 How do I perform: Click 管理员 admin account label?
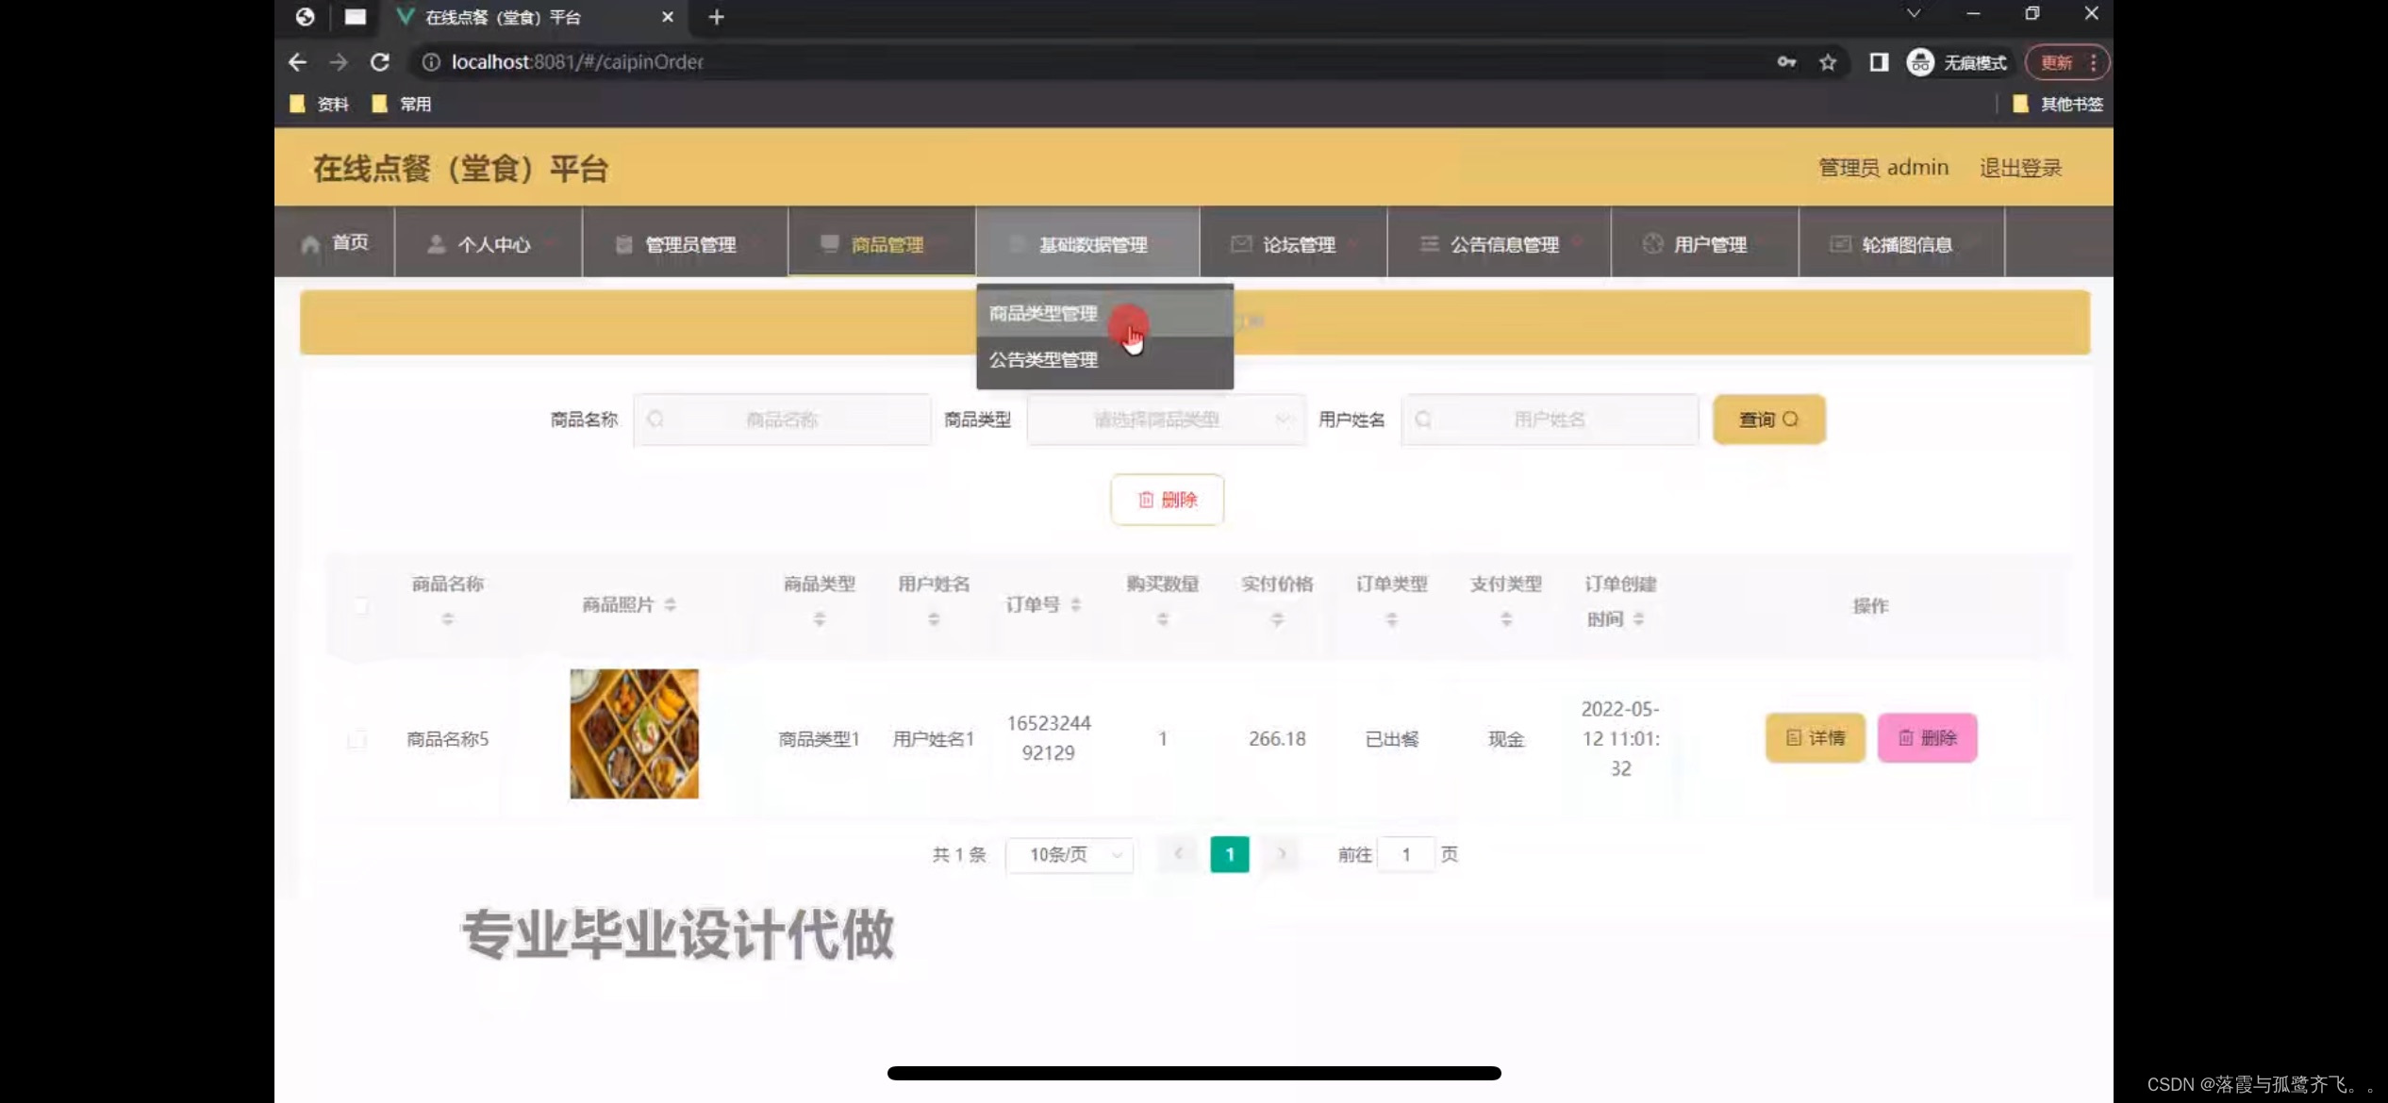[x=1882, y=167]
